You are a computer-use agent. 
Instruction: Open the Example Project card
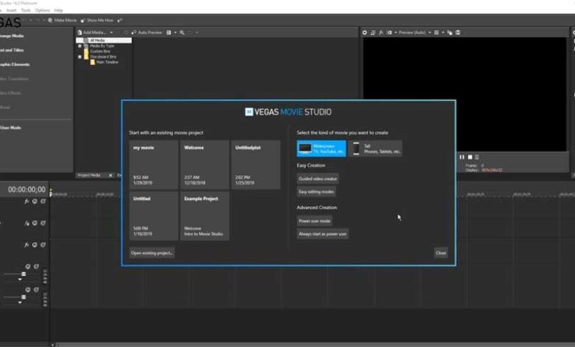pyautogui.click(x=205, y=216)
